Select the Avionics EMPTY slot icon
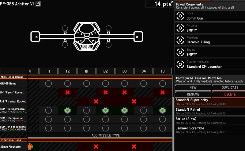245x151 pixels. tap(180, 28)
